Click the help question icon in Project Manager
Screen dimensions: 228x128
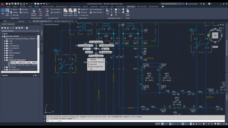pyautogui.click(x=27, y=28)
